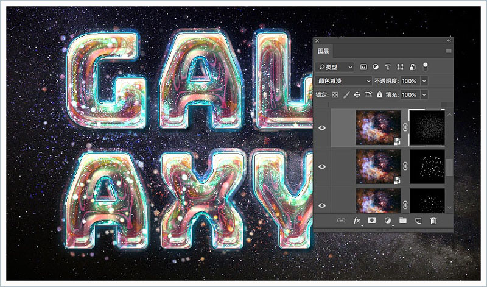This screenshot has height=287, width=487.
Task: Open the 颜色减淡 blend mode dropdown
Action: [343, 81]
